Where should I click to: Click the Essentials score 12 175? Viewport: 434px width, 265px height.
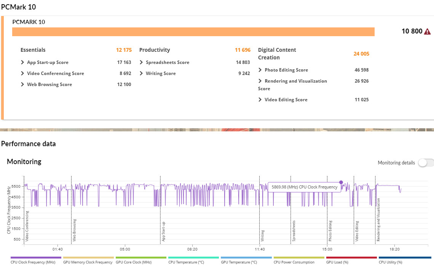click(x=124, y=50)
